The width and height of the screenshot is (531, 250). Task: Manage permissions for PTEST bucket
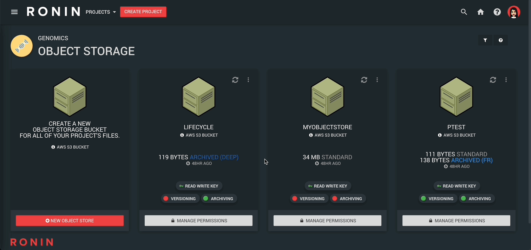(x=456, y=221)
